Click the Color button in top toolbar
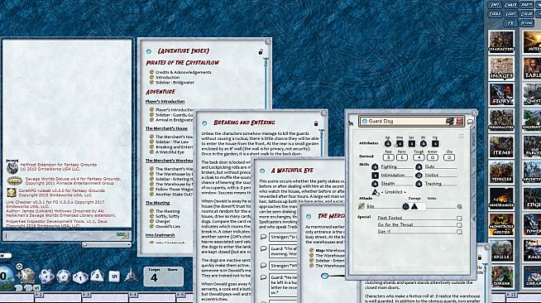 pos(526,14)
